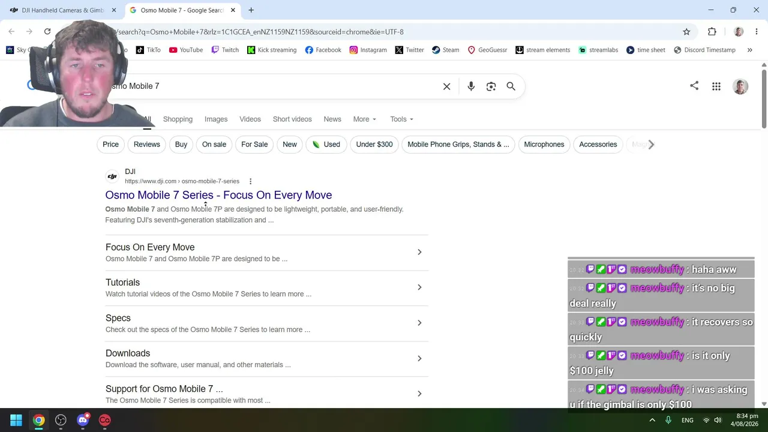This screenshot has height=432, width=768.
Task: Expand the More search categories dropdown
Action: 365,119
